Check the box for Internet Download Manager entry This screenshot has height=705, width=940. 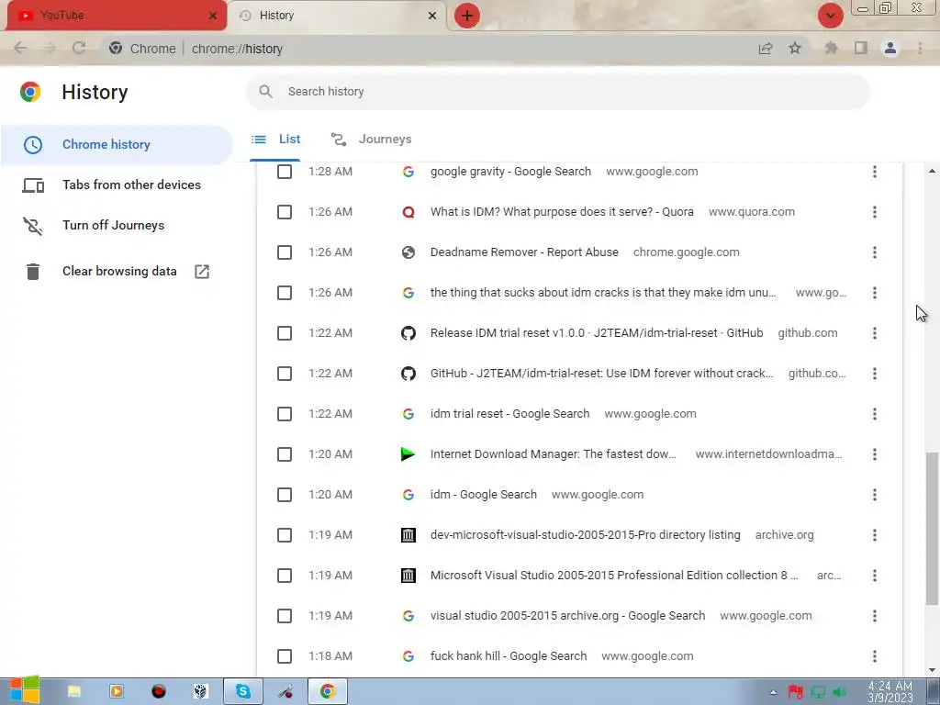[x=285, y=454]
